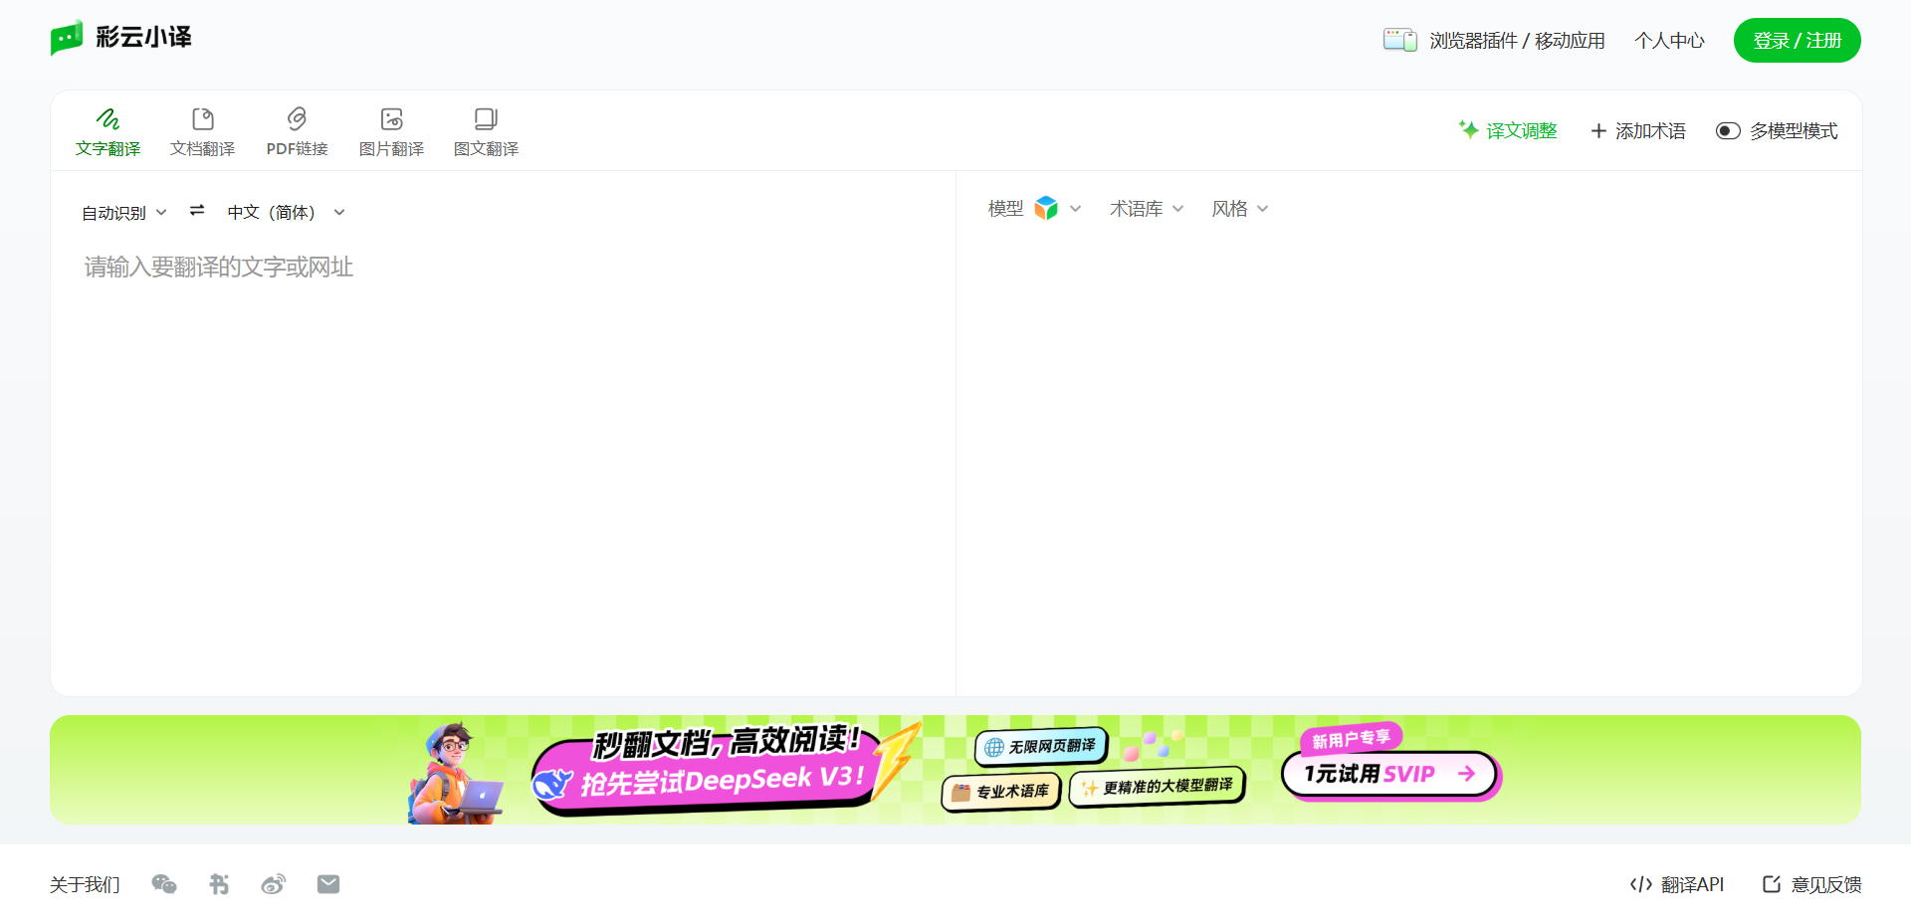Open the email contact icon in footer
The width and height of the screenshot is (1911, 924).
pos(328,883)
